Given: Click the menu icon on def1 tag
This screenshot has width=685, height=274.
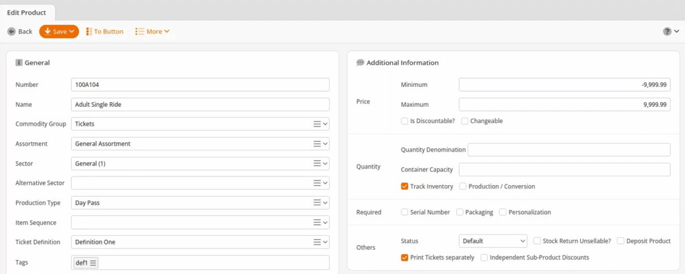Looking at the screenshot, I should [94, 263].
